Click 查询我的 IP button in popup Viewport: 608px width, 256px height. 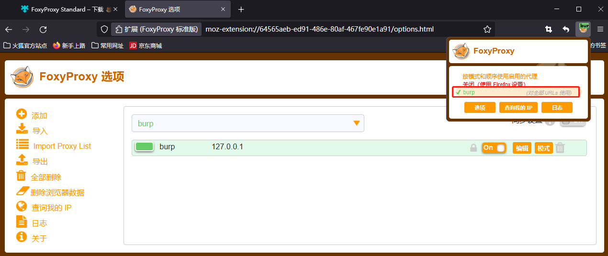[518, 108]
